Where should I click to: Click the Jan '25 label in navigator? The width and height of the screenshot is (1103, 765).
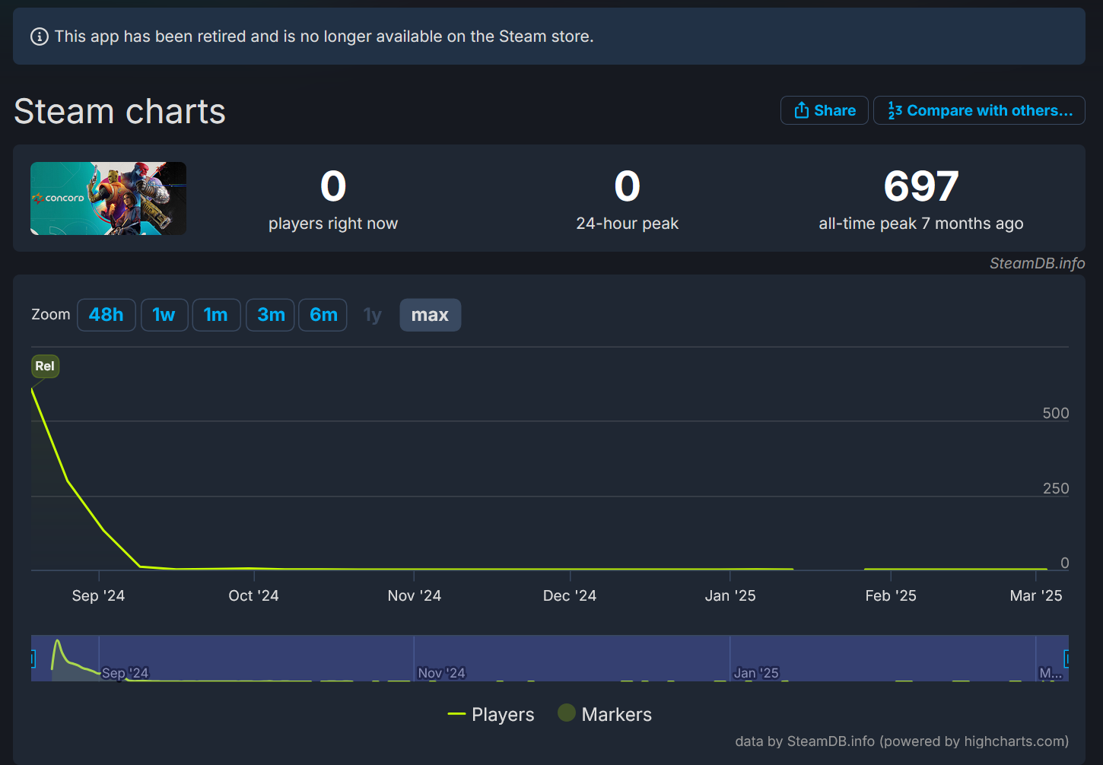point(756,673)
